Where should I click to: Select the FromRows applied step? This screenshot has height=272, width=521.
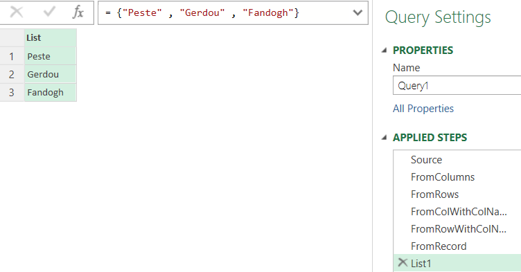click(457, 194)
